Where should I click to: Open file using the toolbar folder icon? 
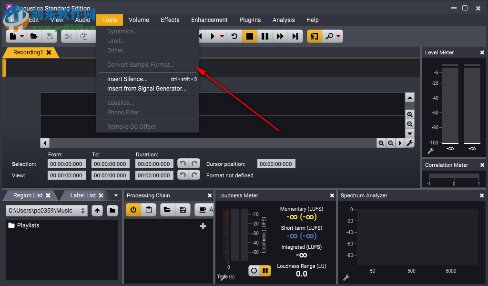coord(34,36)
